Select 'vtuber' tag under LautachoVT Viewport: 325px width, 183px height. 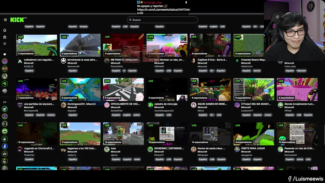click(268, 115)
